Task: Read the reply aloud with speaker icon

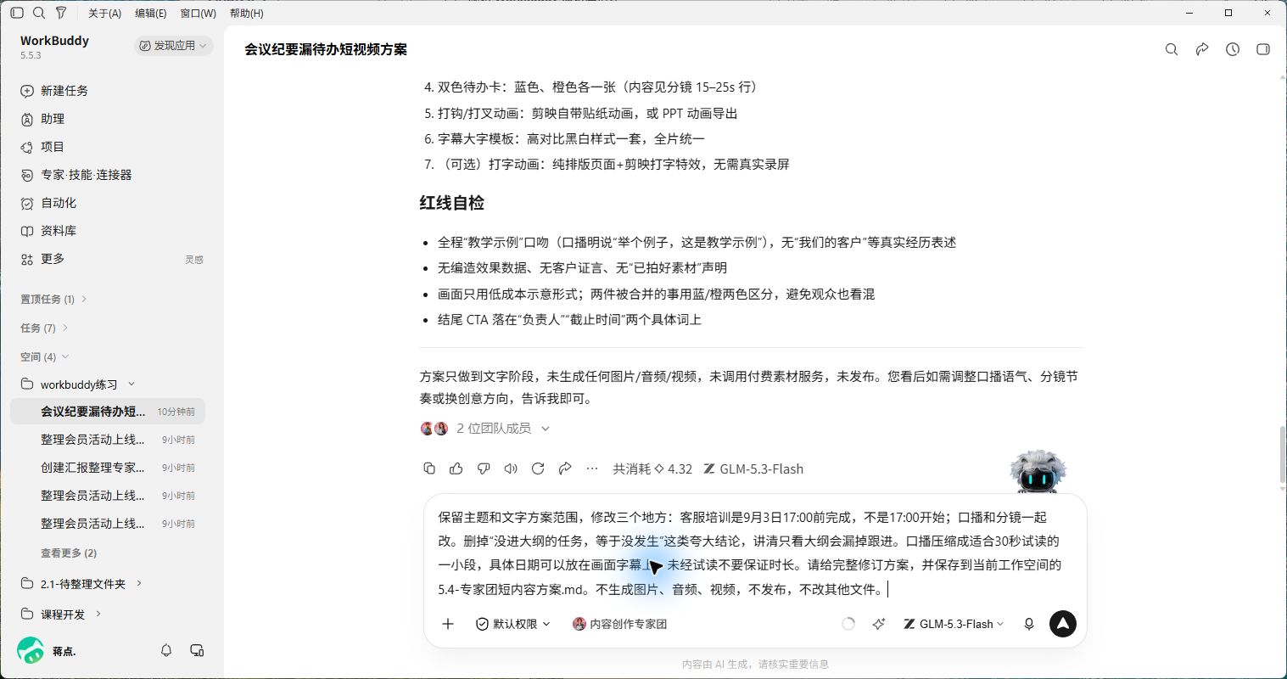Action: tap(511, 469)
